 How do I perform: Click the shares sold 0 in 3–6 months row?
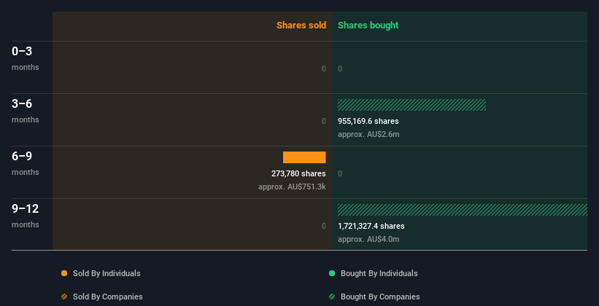324,122
